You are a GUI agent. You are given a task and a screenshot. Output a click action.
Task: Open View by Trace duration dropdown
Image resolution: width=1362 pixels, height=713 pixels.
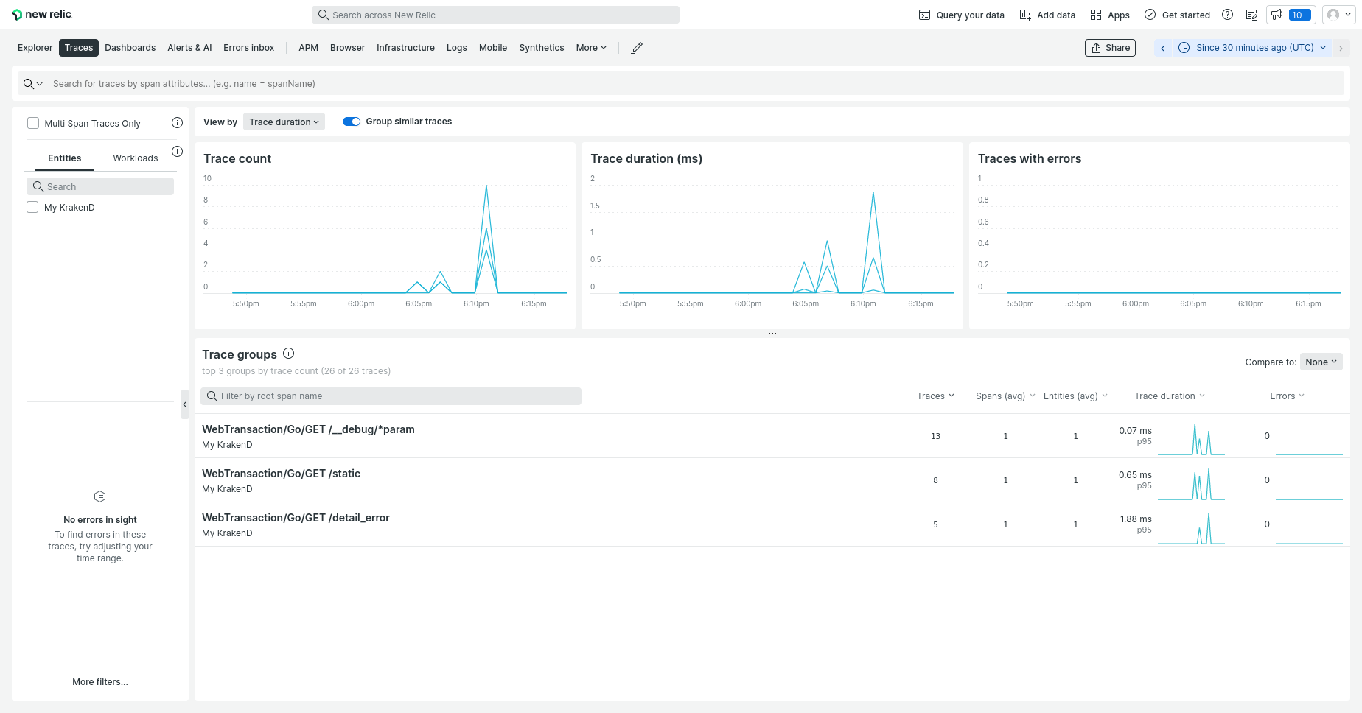pos(284,122)
